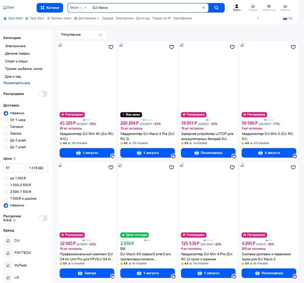The image size is (304, 283).
Task: Click the DJI Mavic search input
Action: click(x=146, y=8)
